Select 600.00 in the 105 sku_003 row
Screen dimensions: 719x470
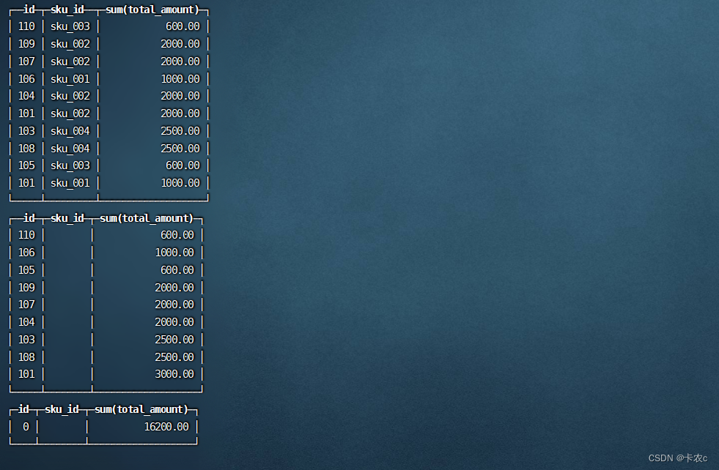click(x=182, y=166)
